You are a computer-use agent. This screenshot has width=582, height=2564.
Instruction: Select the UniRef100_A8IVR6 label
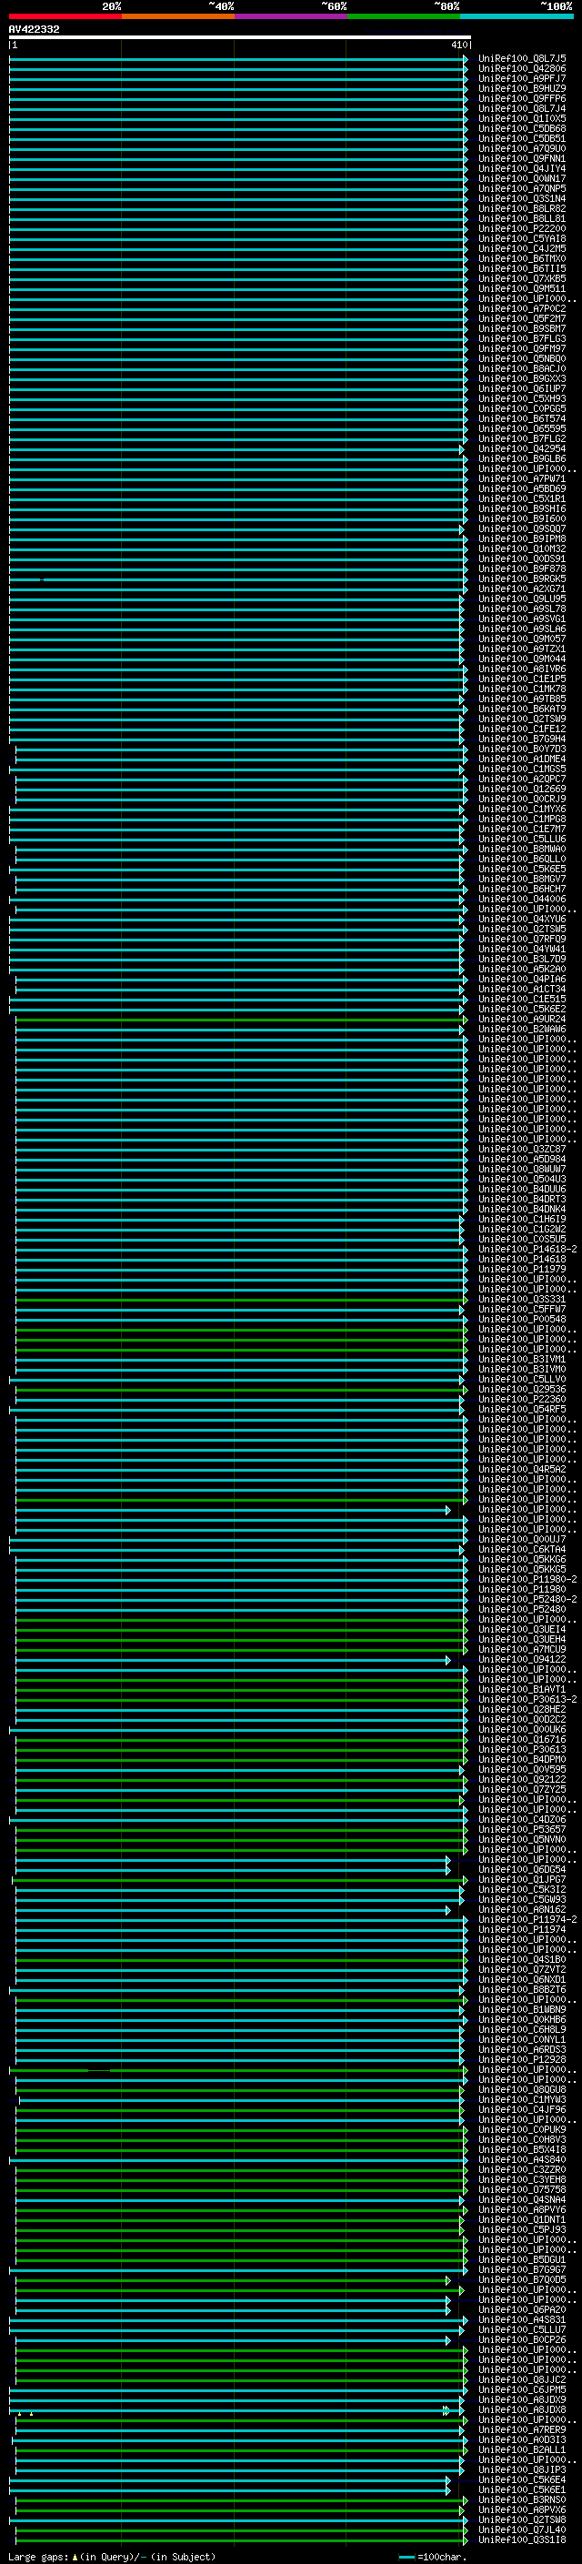[522, 669]
